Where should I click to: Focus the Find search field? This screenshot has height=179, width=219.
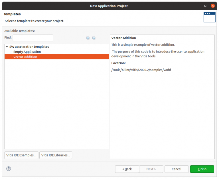click(x=33, y=38)
